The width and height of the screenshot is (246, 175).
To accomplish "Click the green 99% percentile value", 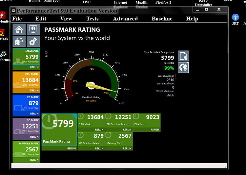I will [x=169, y=68].
